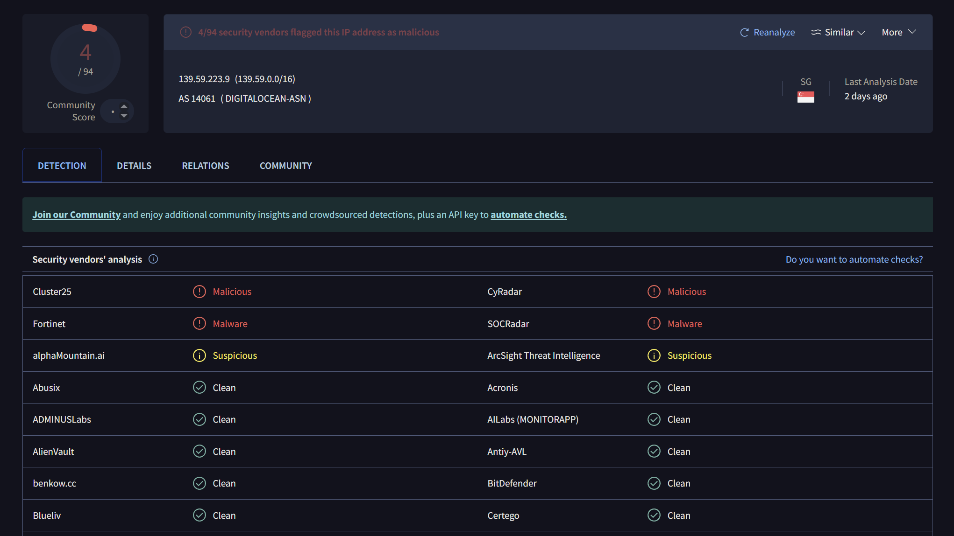The image size is (954, 536).
Task: Click the AS 14061 text
Action: click(x=197, y=98)
